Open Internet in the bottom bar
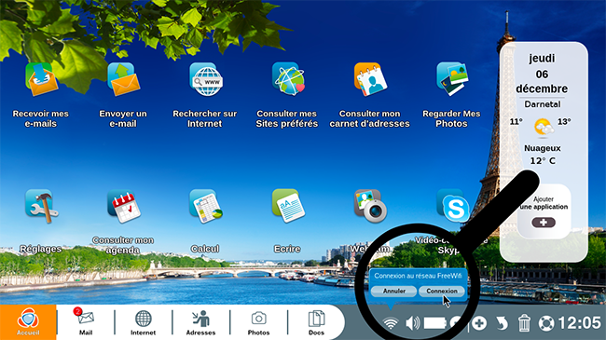The width and height of the screenshot is (606, 340). point(143,322)
